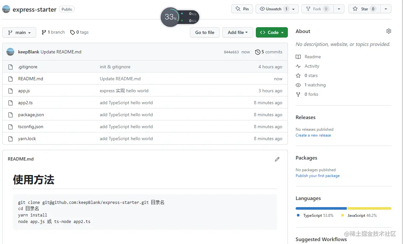
Task: Click Create a new release
Action: point(313,135)
